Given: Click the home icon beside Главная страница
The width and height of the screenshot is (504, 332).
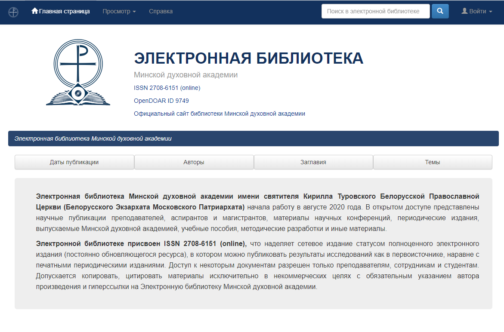Looking at the screenshot, I should pos(35,11).
